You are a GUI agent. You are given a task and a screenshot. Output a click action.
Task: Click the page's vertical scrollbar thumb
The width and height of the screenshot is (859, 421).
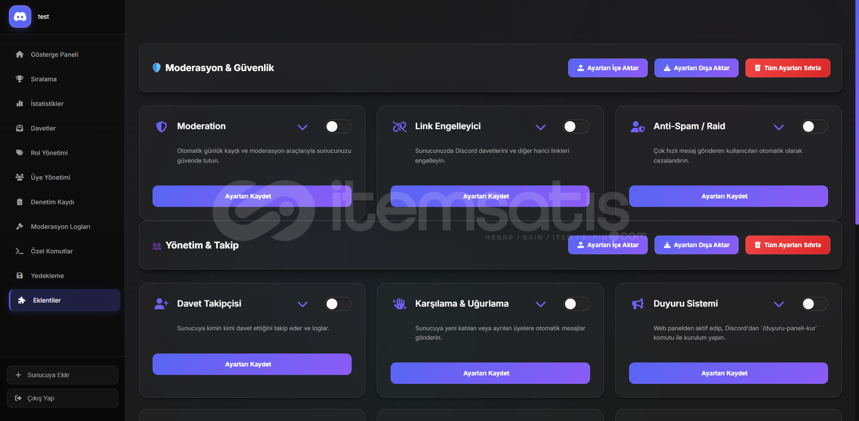pyautogui.click(x=856, y=112)
